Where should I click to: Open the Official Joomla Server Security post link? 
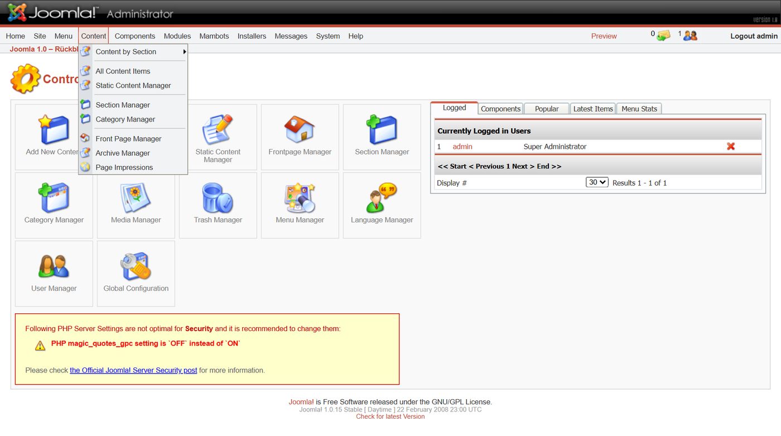pyautogui.click(x=133, y=370)
